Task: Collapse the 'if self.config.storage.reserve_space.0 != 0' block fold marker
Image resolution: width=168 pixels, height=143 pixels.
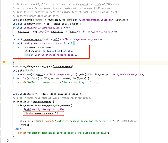Action: (x=1, y=43)
